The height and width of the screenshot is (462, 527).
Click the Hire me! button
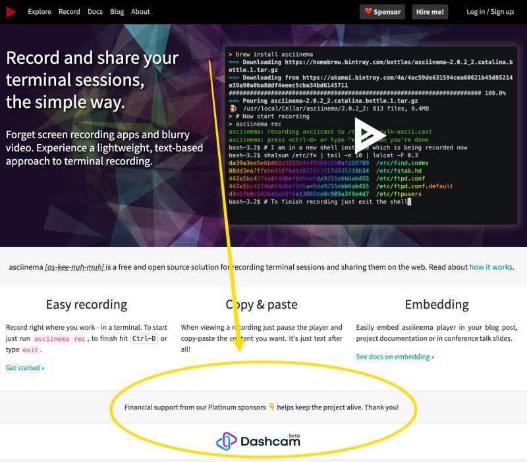pyautogui.click(x=430, y=12)
